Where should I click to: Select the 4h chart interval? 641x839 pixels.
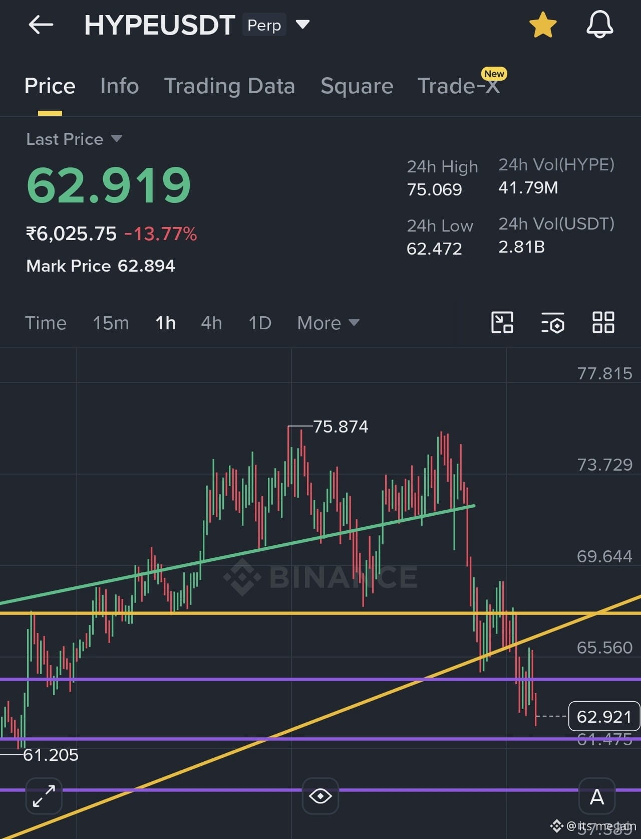point(211,323)
